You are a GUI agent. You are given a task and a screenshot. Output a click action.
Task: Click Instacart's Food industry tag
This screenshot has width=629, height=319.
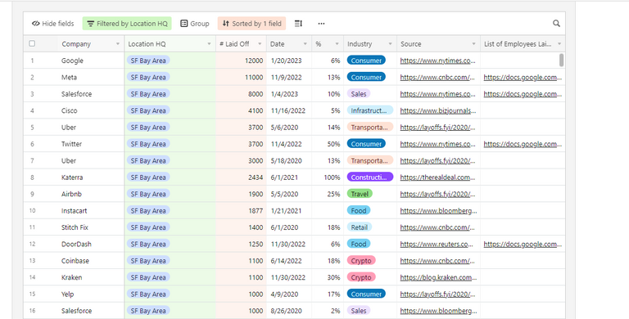click(359, 210)
